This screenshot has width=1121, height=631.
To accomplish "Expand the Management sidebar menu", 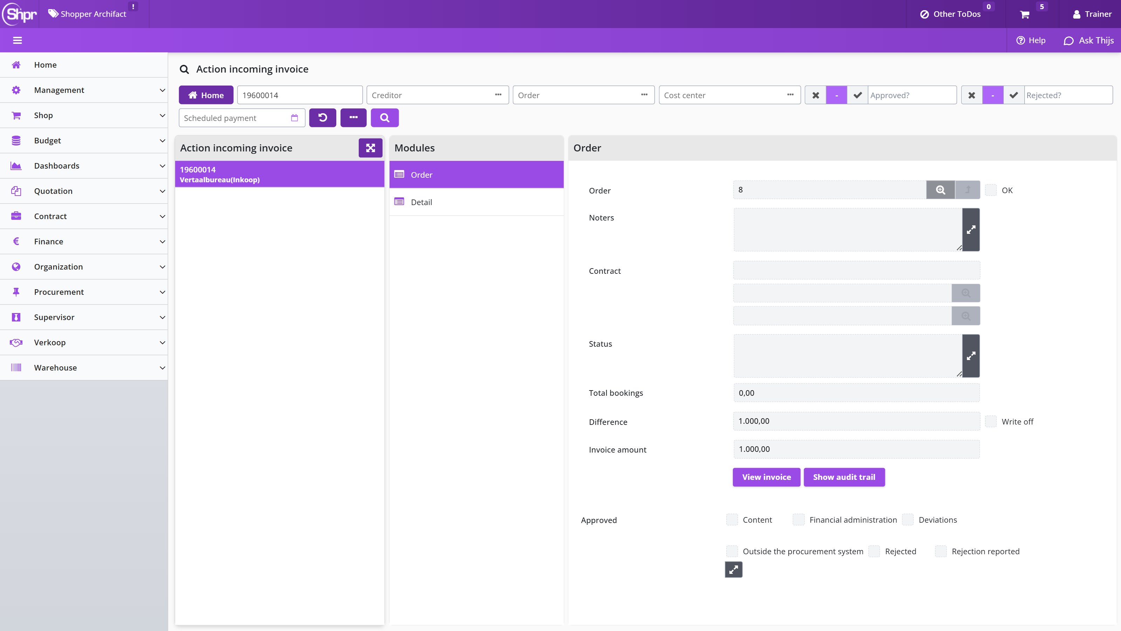I will coord(84,90).
